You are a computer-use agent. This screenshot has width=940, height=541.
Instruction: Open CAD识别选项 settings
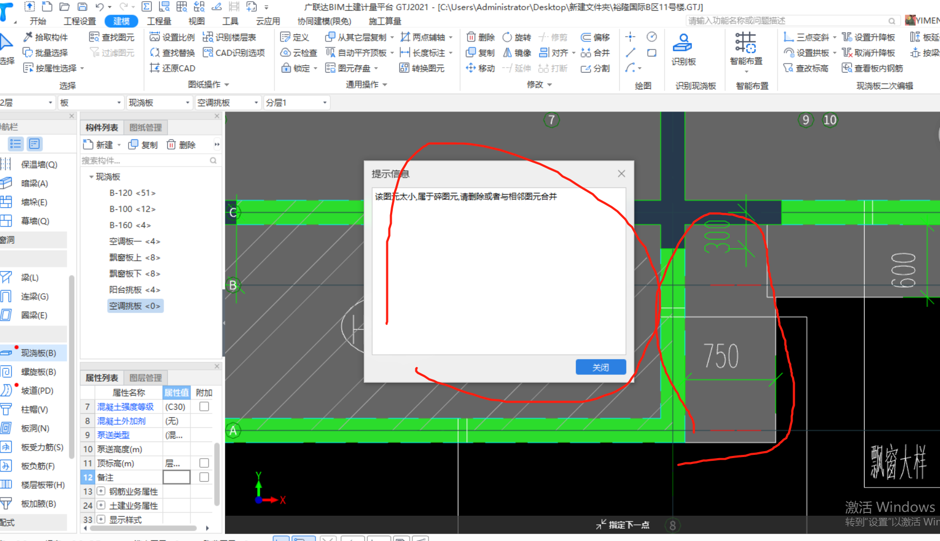tap(234, 53)
